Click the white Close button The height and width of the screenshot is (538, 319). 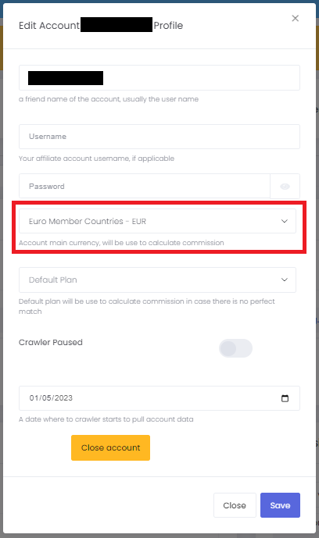tap(235, 505)
